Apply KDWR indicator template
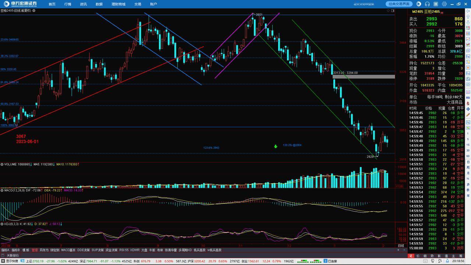 coord(135,250)
